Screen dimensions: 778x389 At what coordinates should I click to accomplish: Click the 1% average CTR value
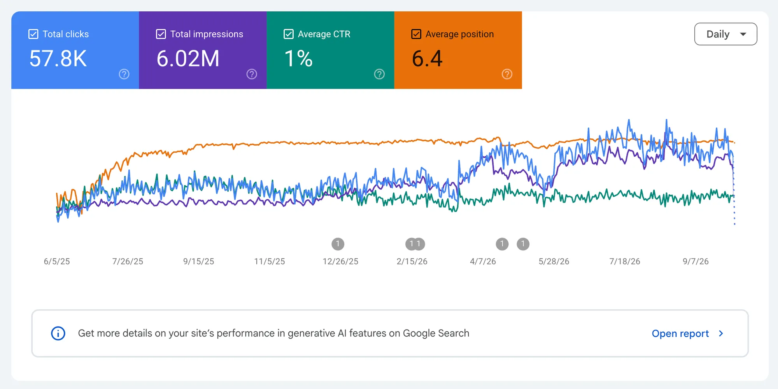tap(298, 59)
